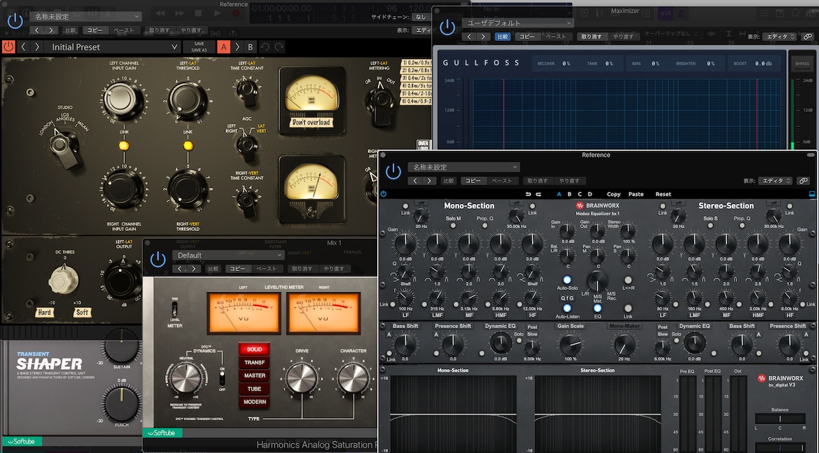Open the 名称未設定 preset dropdown in the Brainworx window

[463, 167]
